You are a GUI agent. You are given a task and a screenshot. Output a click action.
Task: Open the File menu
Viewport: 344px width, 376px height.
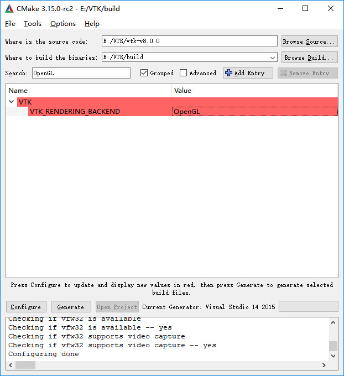[10, 24]
